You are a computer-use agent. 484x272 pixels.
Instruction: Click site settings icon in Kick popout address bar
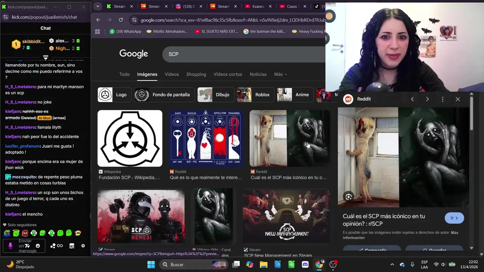[5, 17]
